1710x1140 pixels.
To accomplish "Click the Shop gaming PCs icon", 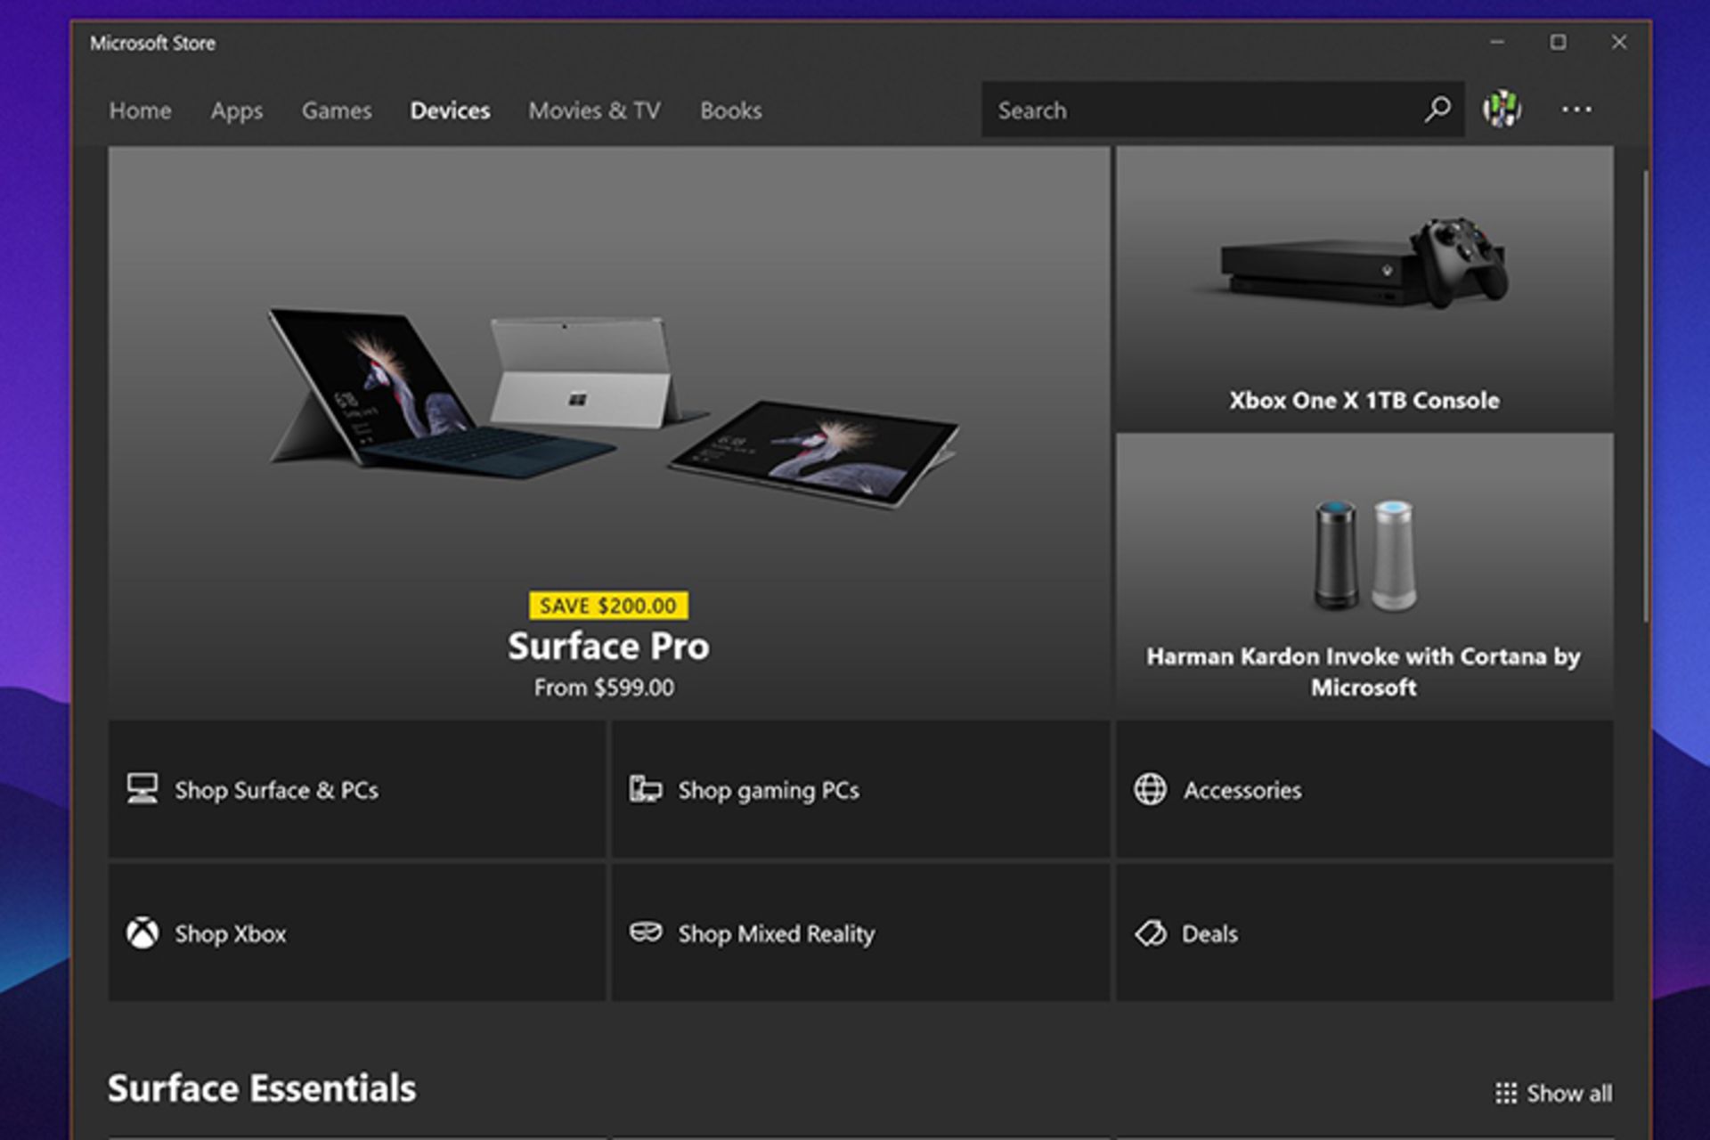I will point(646,789).
